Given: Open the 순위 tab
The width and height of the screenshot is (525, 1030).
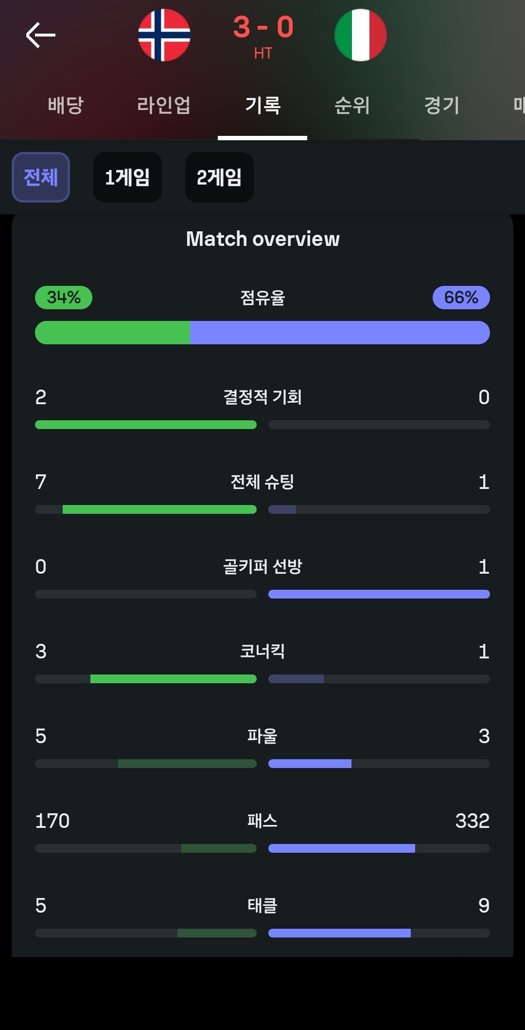Looking at the screenshot, I should [352, 105].
